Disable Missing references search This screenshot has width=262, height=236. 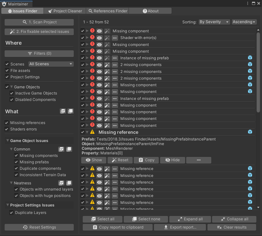pyautogui.click(x=6, y=123)
